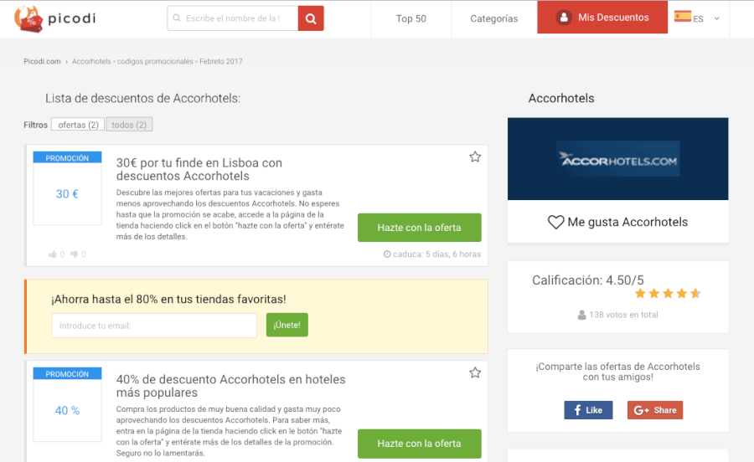This screenshot has height=462, width=754.
Task: Thumbs down the Lisboa 30€ offer
Action: 74,254
